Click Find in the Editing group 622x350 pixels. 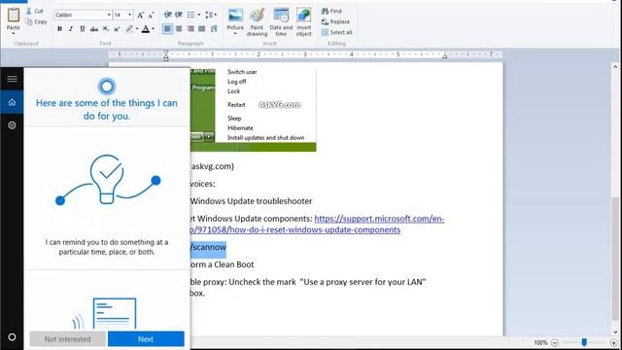(x=331, y=11)
